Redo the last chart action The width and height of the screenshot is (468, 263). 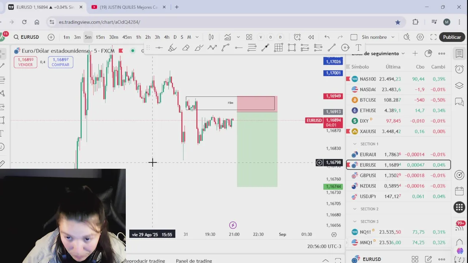coord(340,37)
